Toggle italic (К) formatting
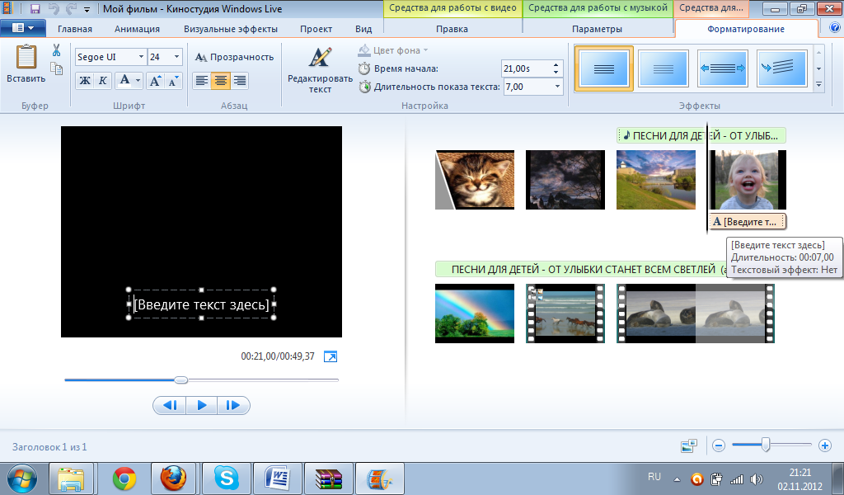The width and height of the screenshot is (844, 495). coord(102,81)
